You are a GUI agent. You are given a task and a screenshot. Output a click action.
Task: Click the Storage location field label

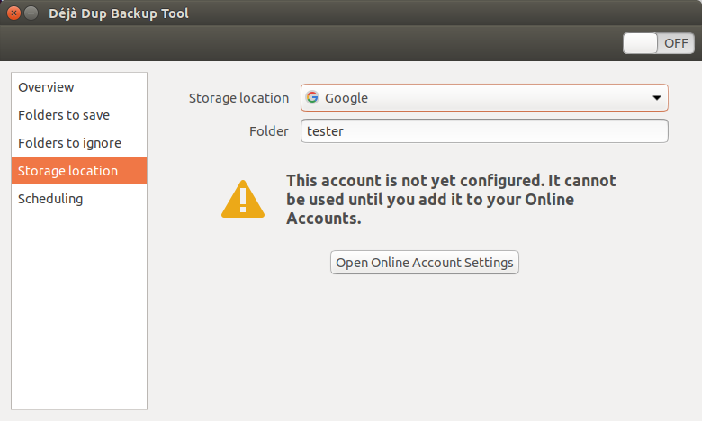click(238, 98)
